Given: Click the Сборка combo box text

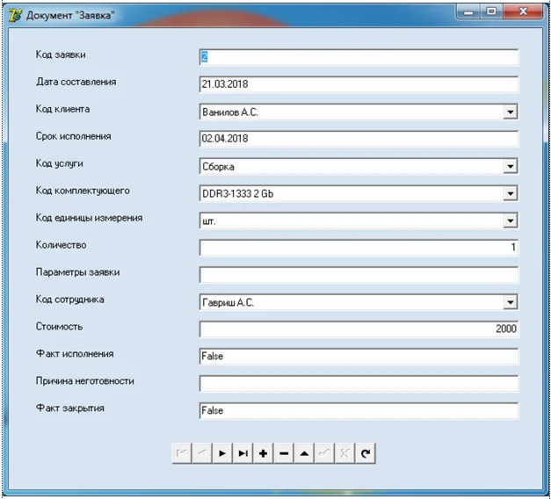Looking at the screenshot, I should 218,167.
